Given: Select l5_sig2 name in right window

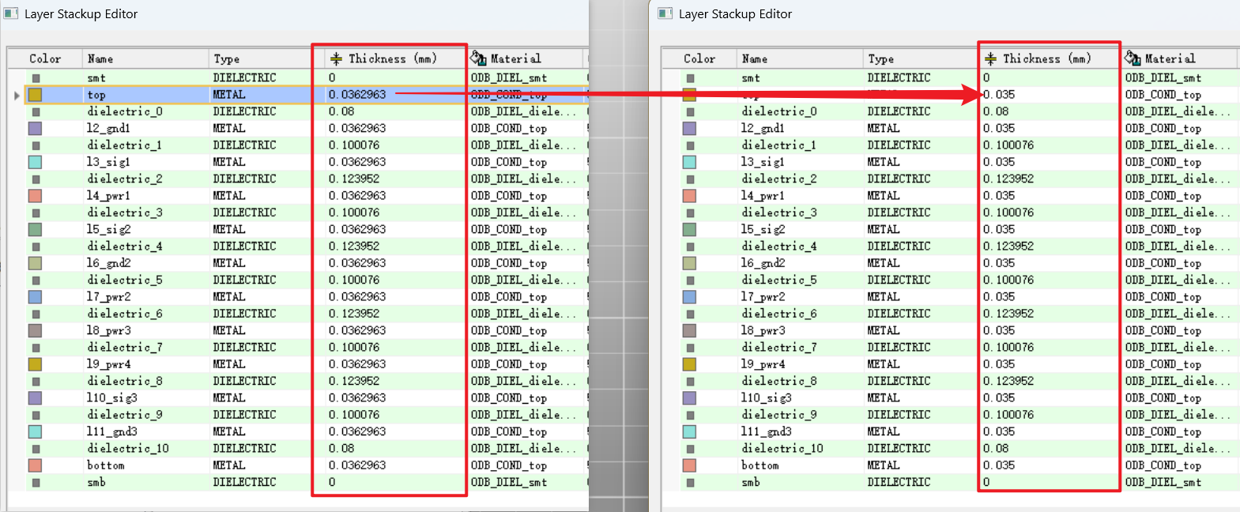Looking at the screenshot, I should (763, 229).
